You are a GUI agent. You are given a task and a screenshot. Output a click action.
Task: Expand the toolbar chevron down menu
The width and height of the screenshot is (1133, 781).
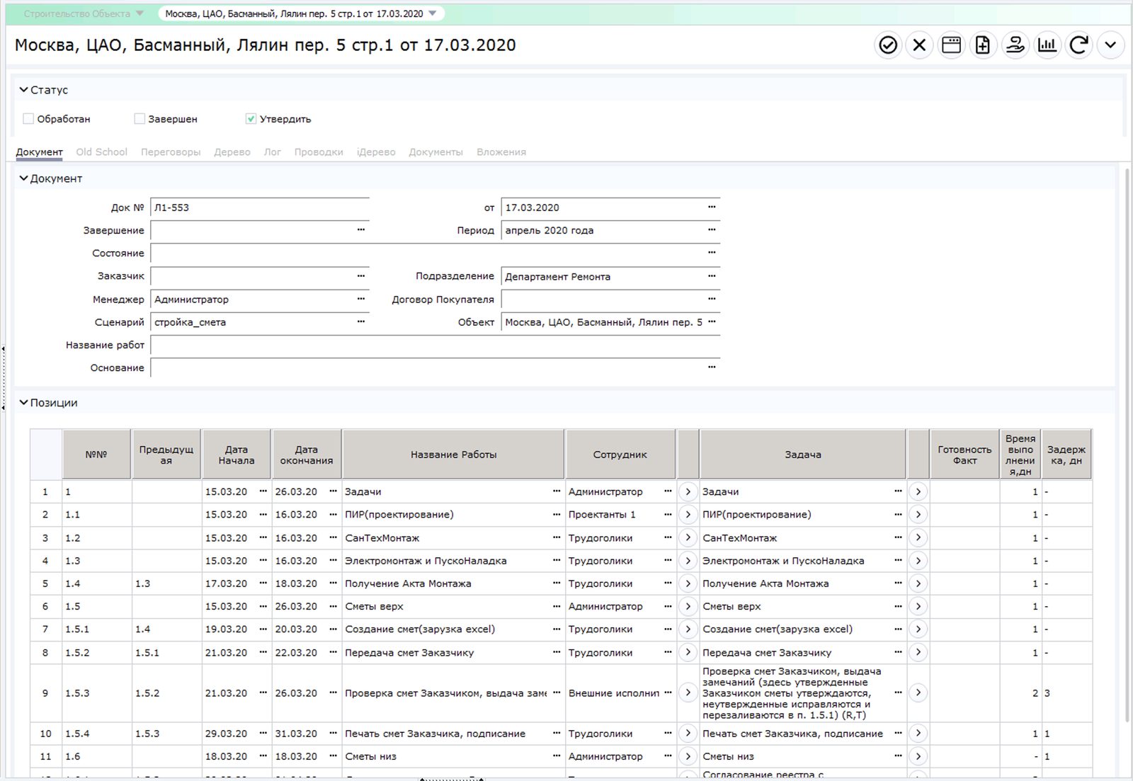point(1110,45)
